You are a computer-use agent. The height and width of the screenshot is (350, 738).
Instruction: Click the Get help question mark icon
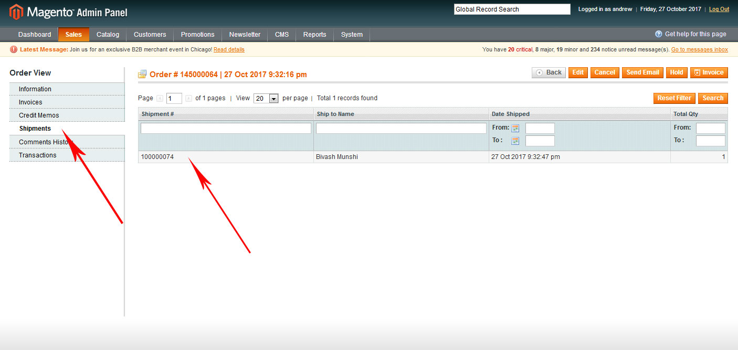[x=658, y=34]
